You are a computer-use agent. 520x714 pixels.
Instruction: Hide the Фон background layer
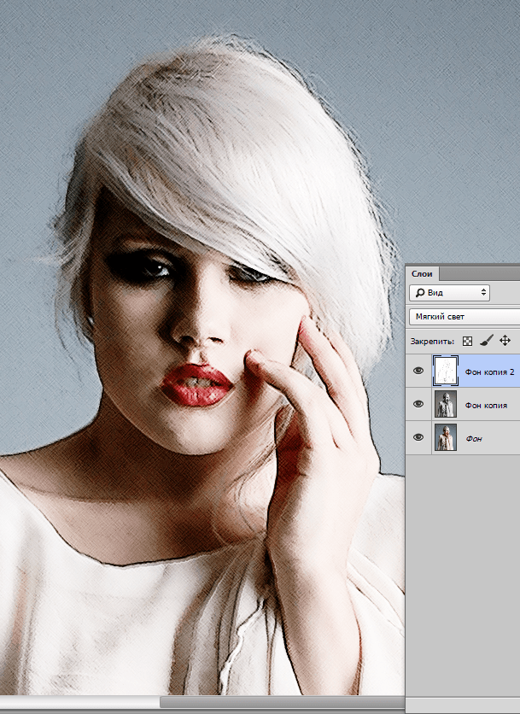coord(418,437)
